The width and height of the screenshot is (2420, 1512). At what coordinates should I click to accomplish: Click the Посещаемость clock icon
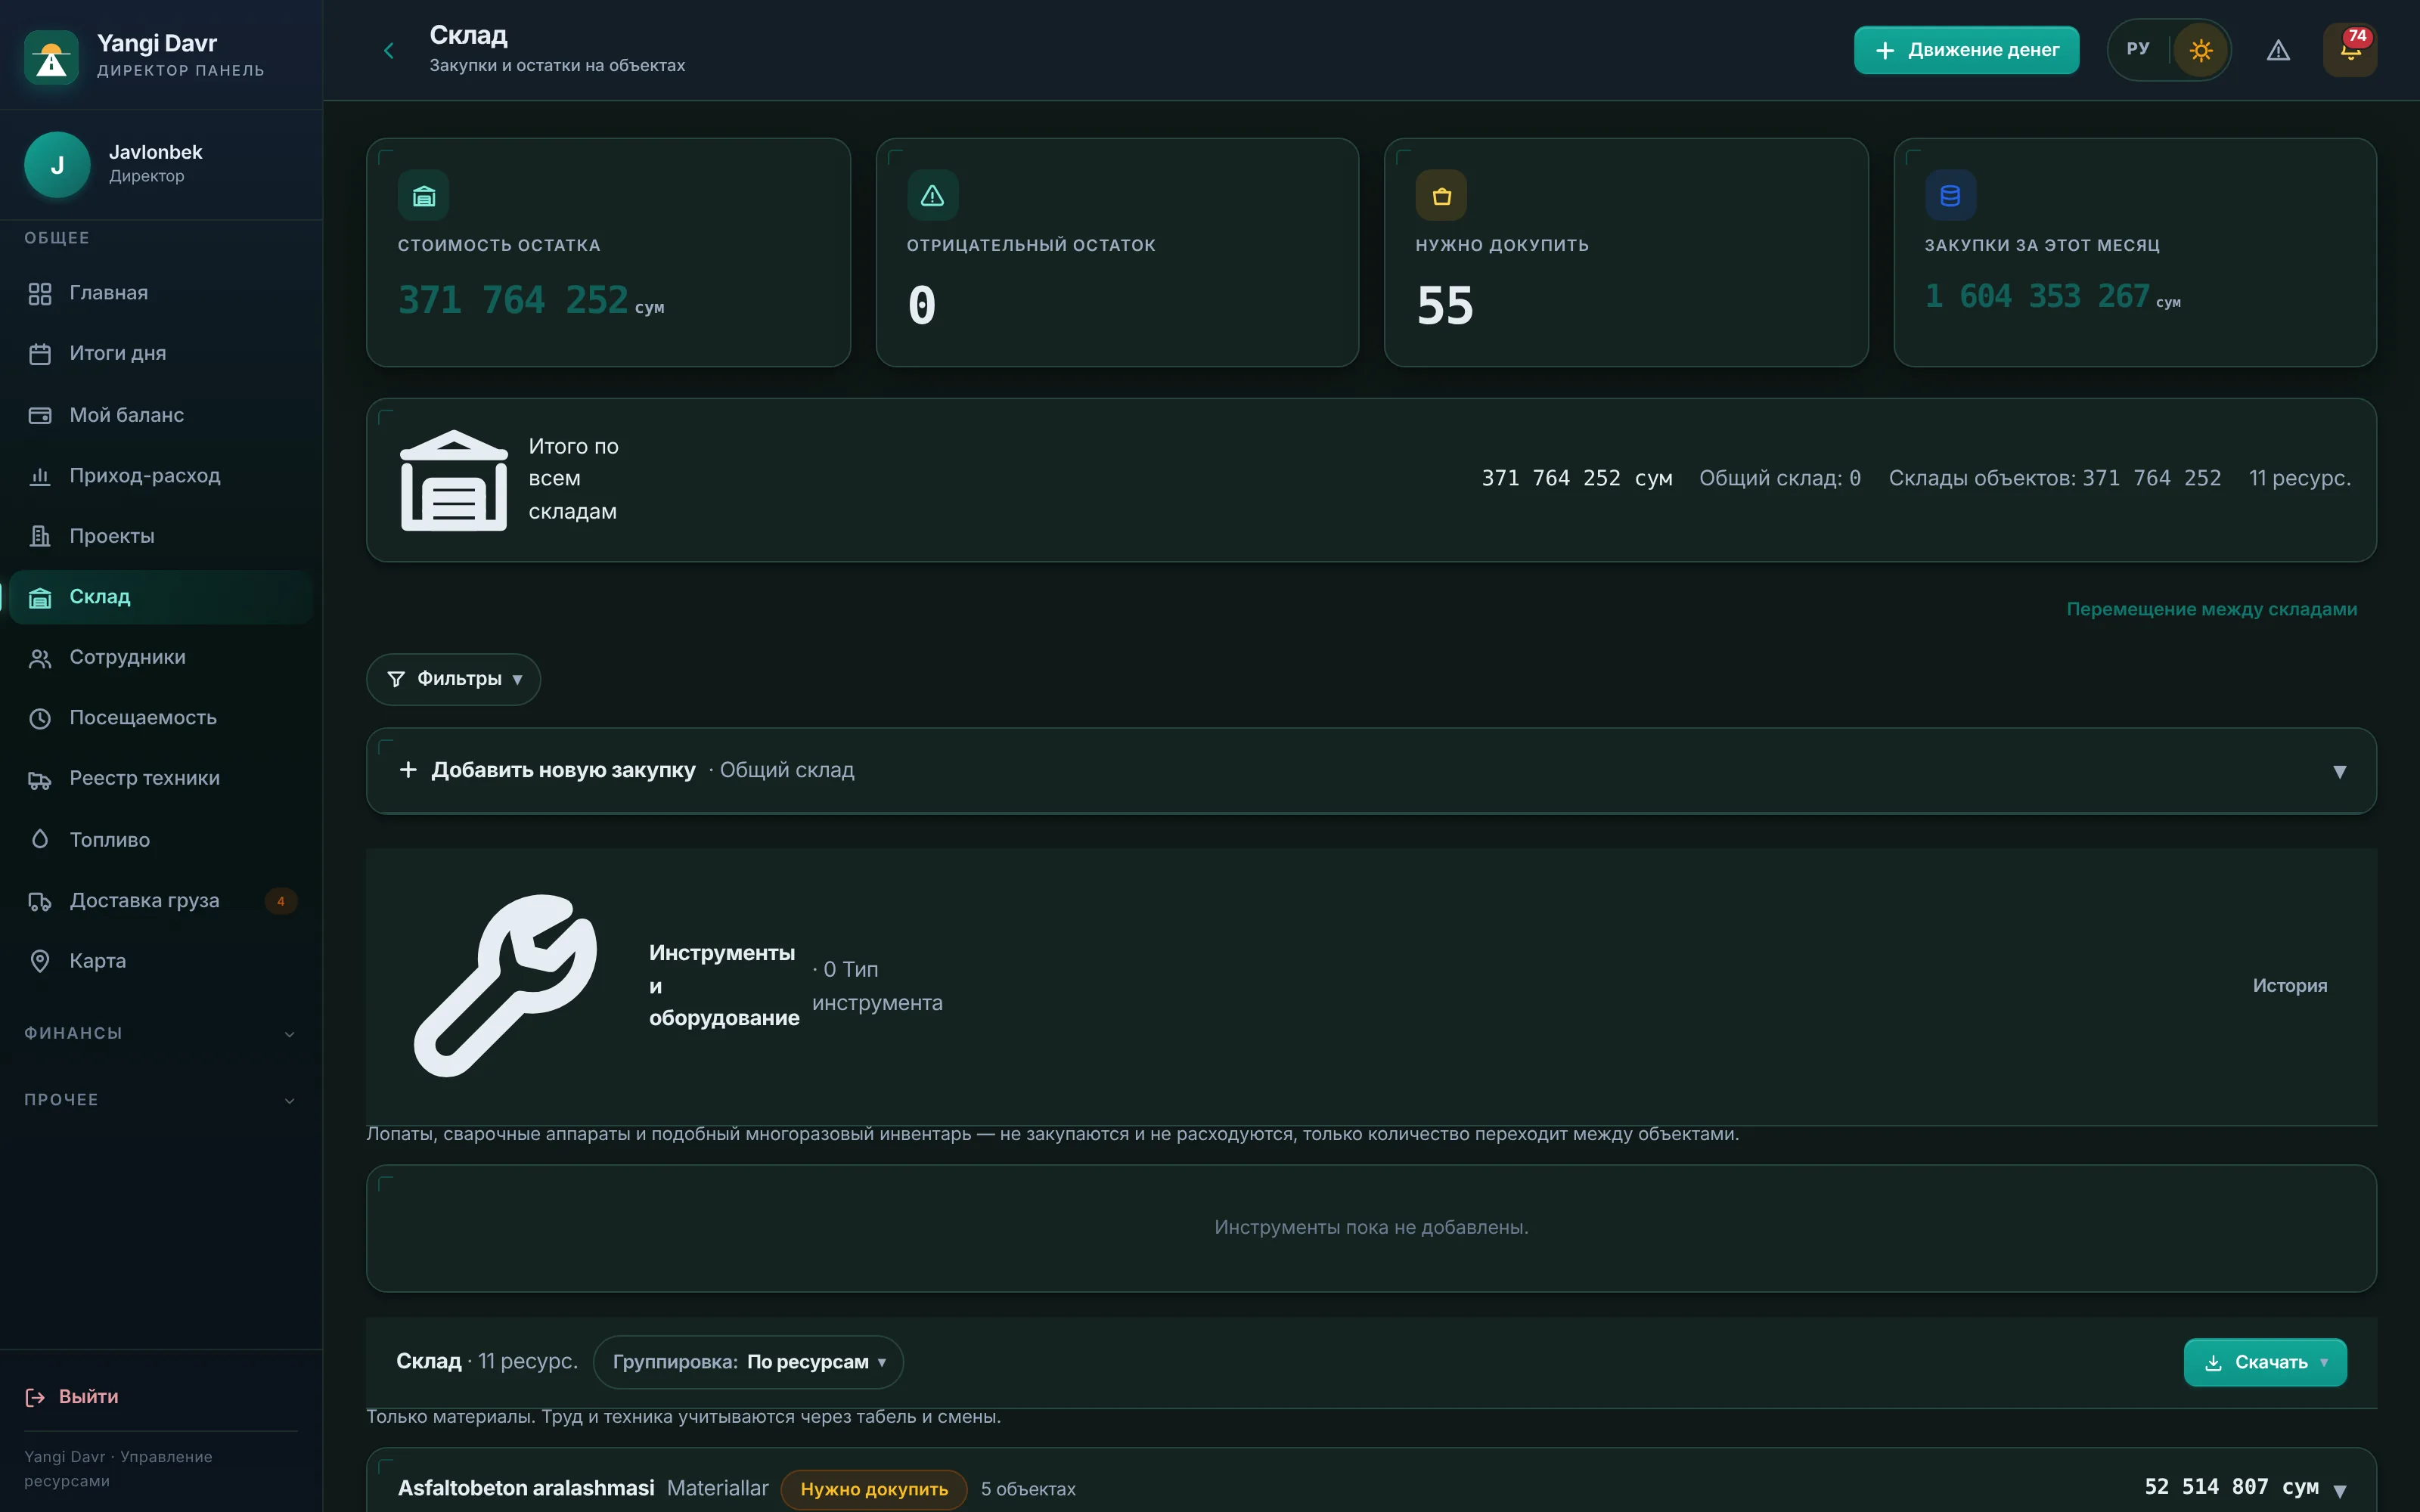[x=40, y=718]
